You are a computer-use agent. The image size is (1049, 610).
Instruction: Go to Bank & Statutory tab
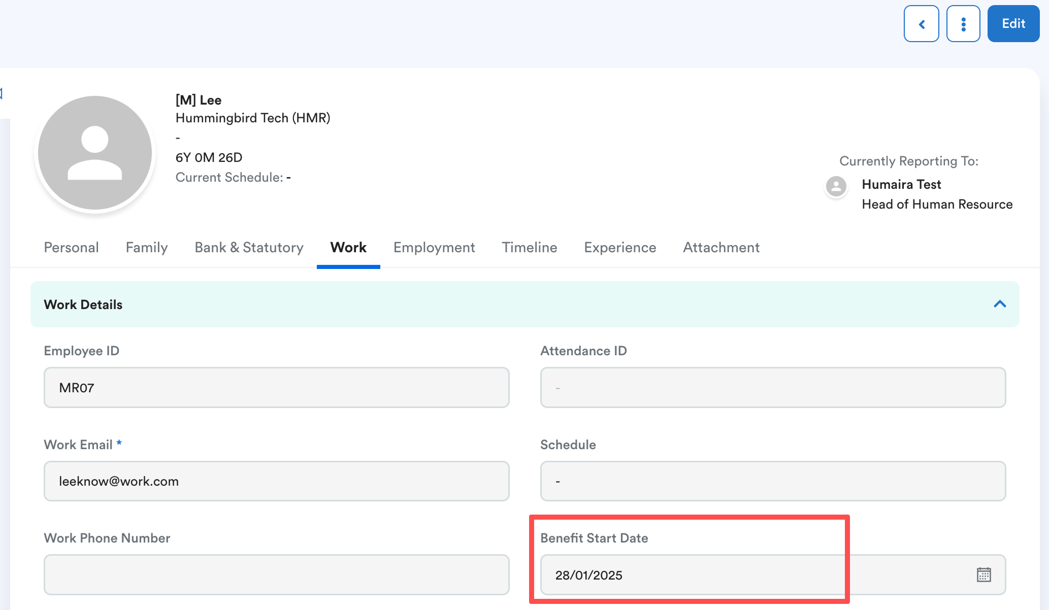coord(249,247)
